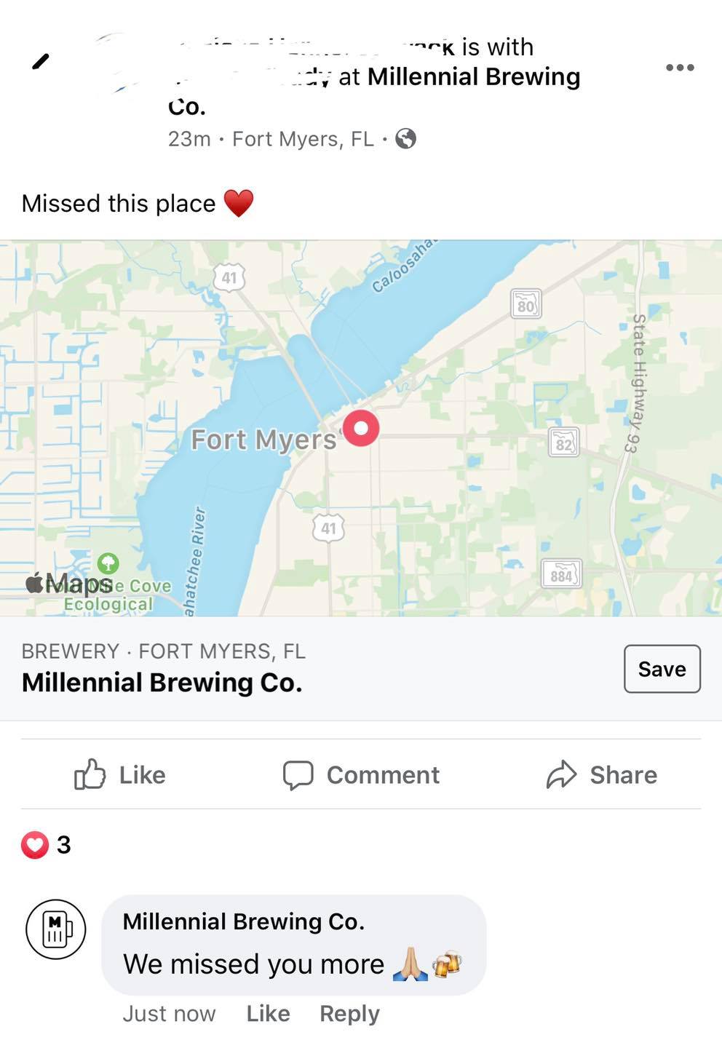722x1048 pixels.
Task: Save the Millennial Brewing Co. location
Action: coord(662,669)
